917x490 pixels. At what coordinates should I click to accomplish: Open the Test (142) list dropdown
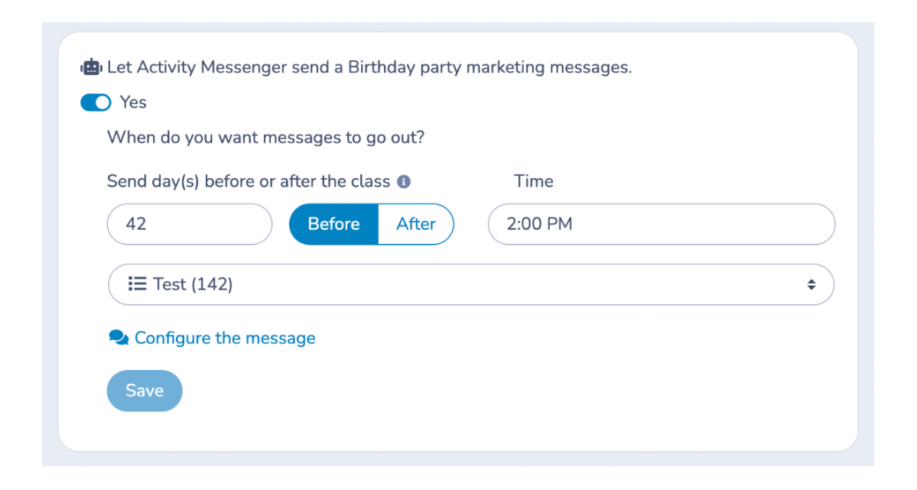[x=470, y=284]
